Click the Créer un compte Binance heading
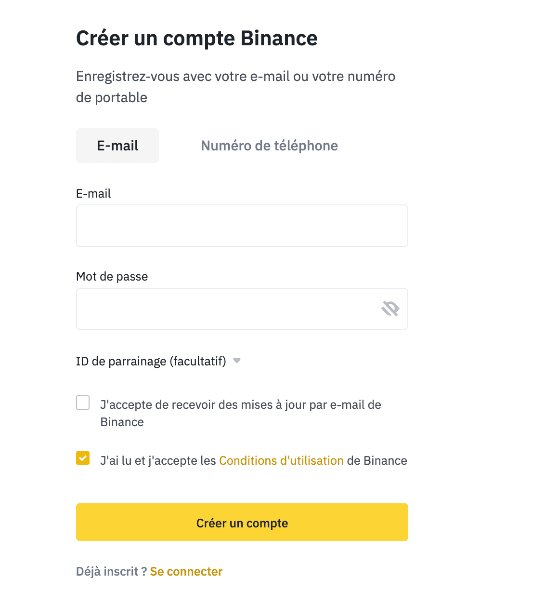The width and height of the screenshot is (545, 592). pos(197,38)
